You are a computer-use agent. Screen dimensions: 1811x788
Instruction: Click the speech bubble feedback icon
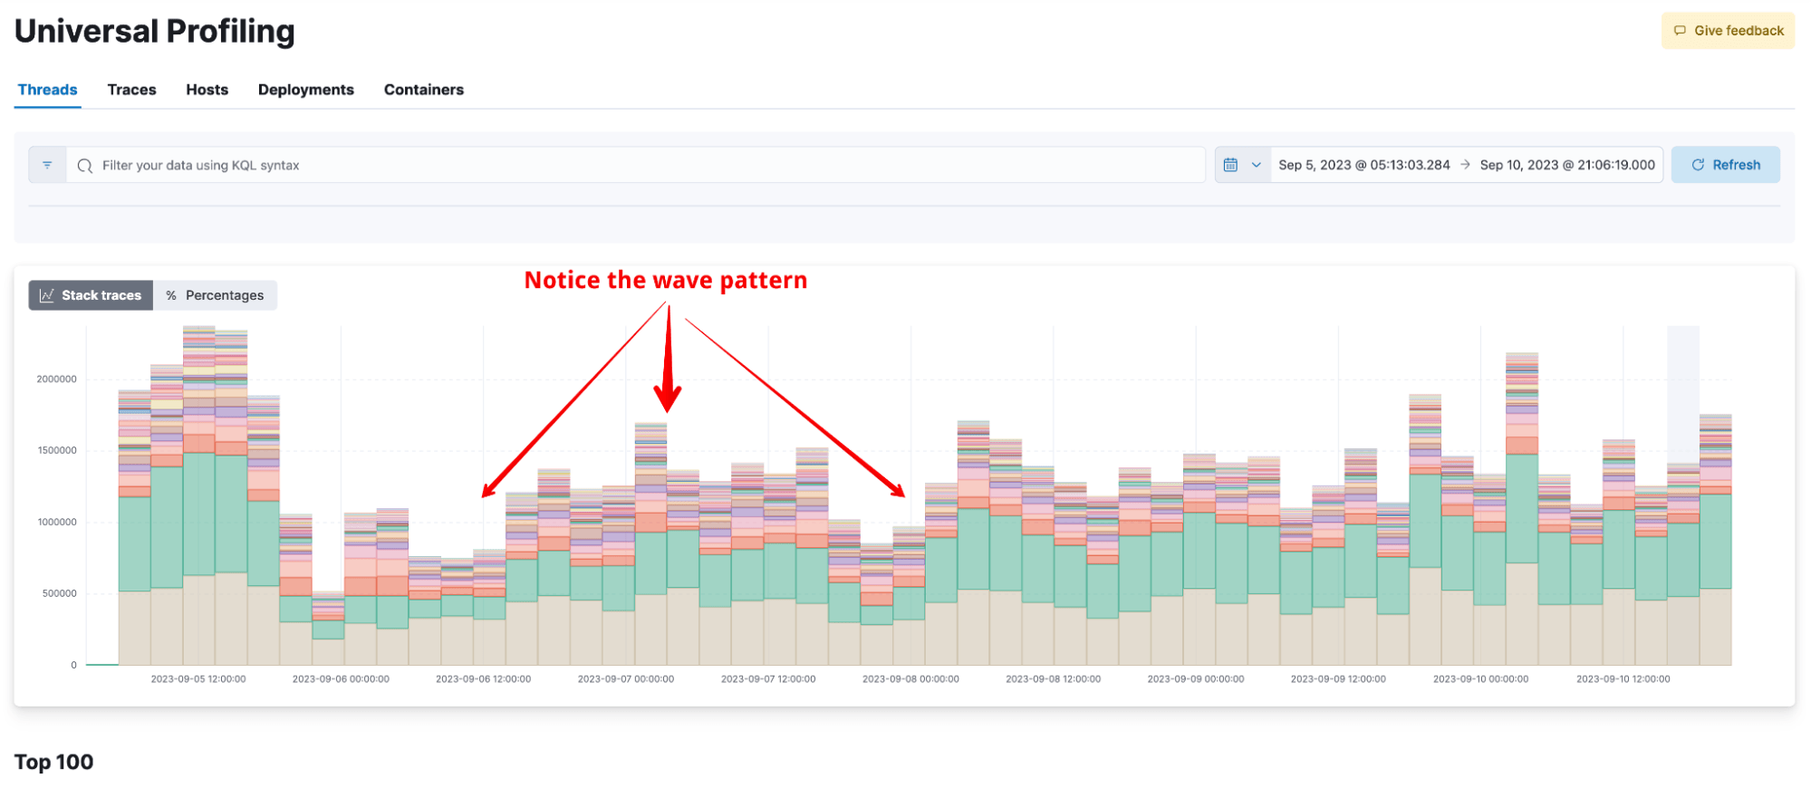(x=1680, y=31)
